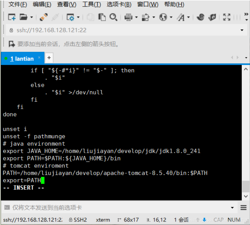This screenshot has height=225, width=250.
Task: Click the terminal scrollbar thumb
Action: click(x=246, y=186)
